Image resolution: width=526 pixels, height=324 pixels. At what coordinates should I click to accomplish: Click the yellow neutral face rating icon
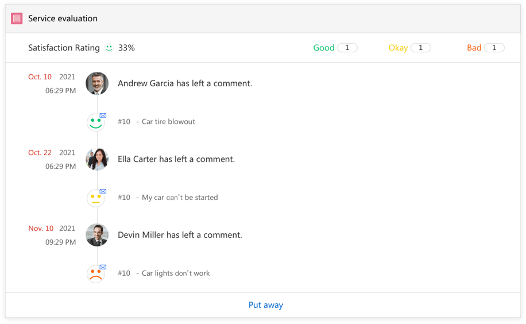[x=95, y=198]
